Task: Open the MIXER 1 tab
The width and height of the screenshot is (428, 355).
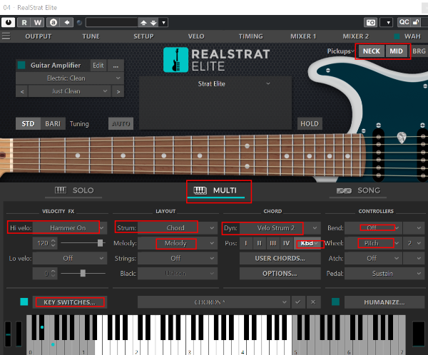Action: tap(303, 36)
